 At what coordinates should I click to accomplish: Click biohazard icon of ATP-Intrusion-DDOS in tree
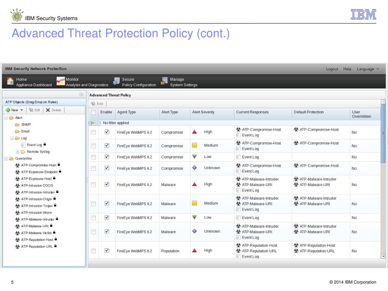(x=17, y=186)
